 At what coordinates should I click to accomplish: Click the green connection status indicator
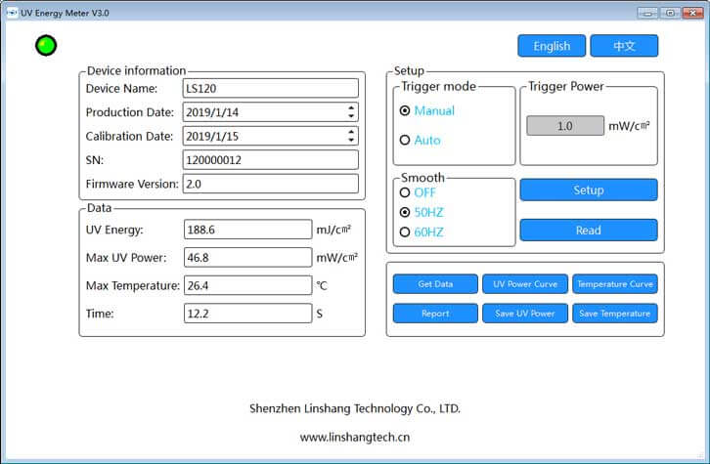(x=46, y=46)
